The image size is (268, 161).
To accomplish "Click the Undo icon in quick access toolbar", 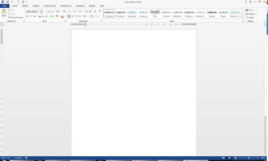I will [12, 2].
